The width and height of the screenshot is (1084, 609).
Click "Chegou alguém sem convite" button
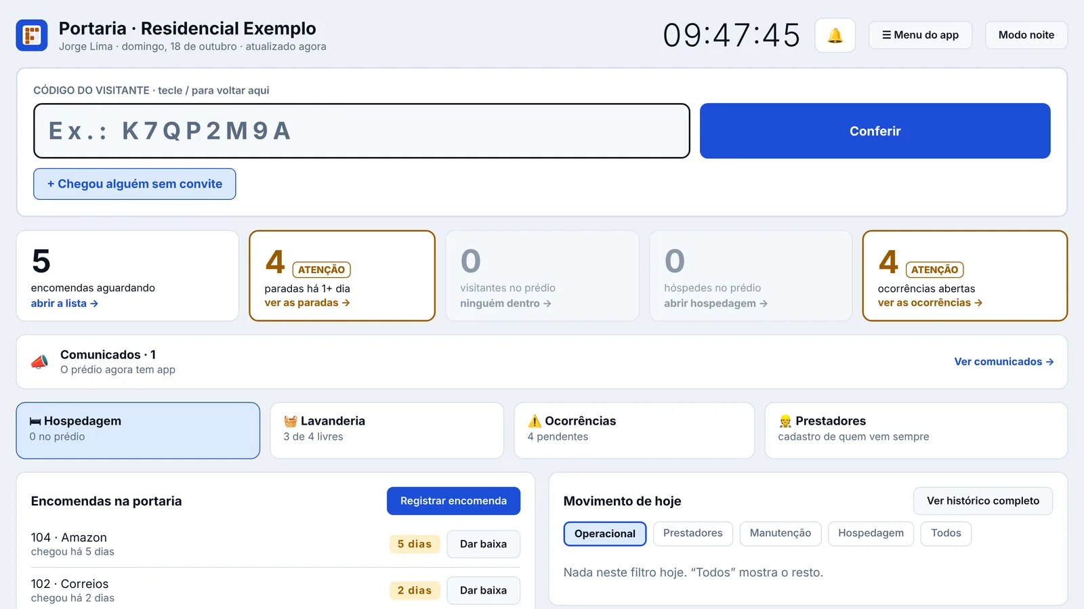[135, 184]
